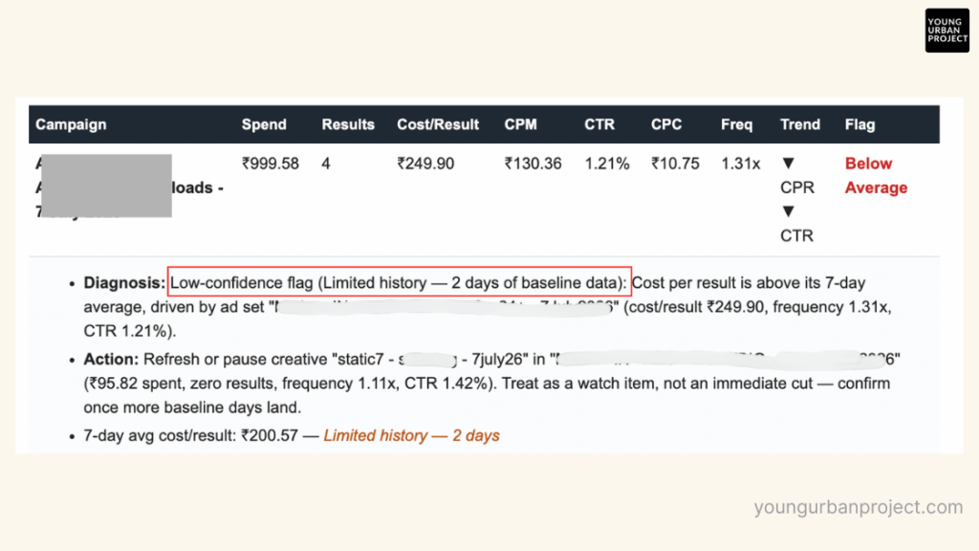This screenshot has width=979, height=551.
Task: Click the CPC column header
Action: (x=666, y=124)
